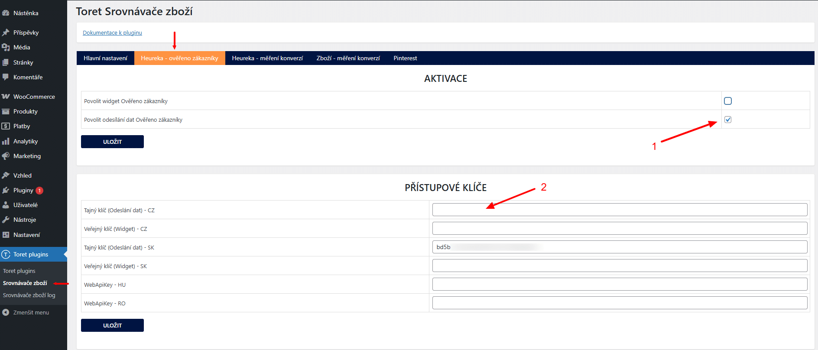
Task: Click Tajný klíč (Odeslání dat) - SK field
Action: [x=620, y=247]
